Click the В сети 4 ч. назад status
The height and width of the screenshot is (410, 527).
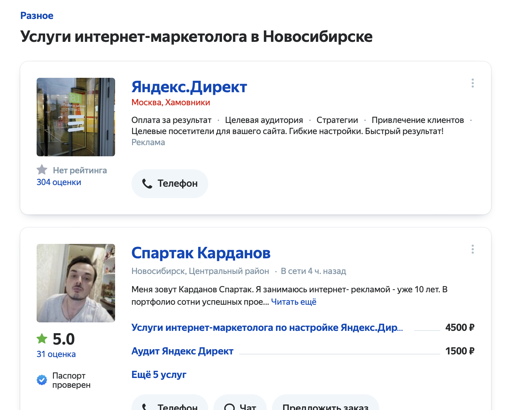coord(313,271)
